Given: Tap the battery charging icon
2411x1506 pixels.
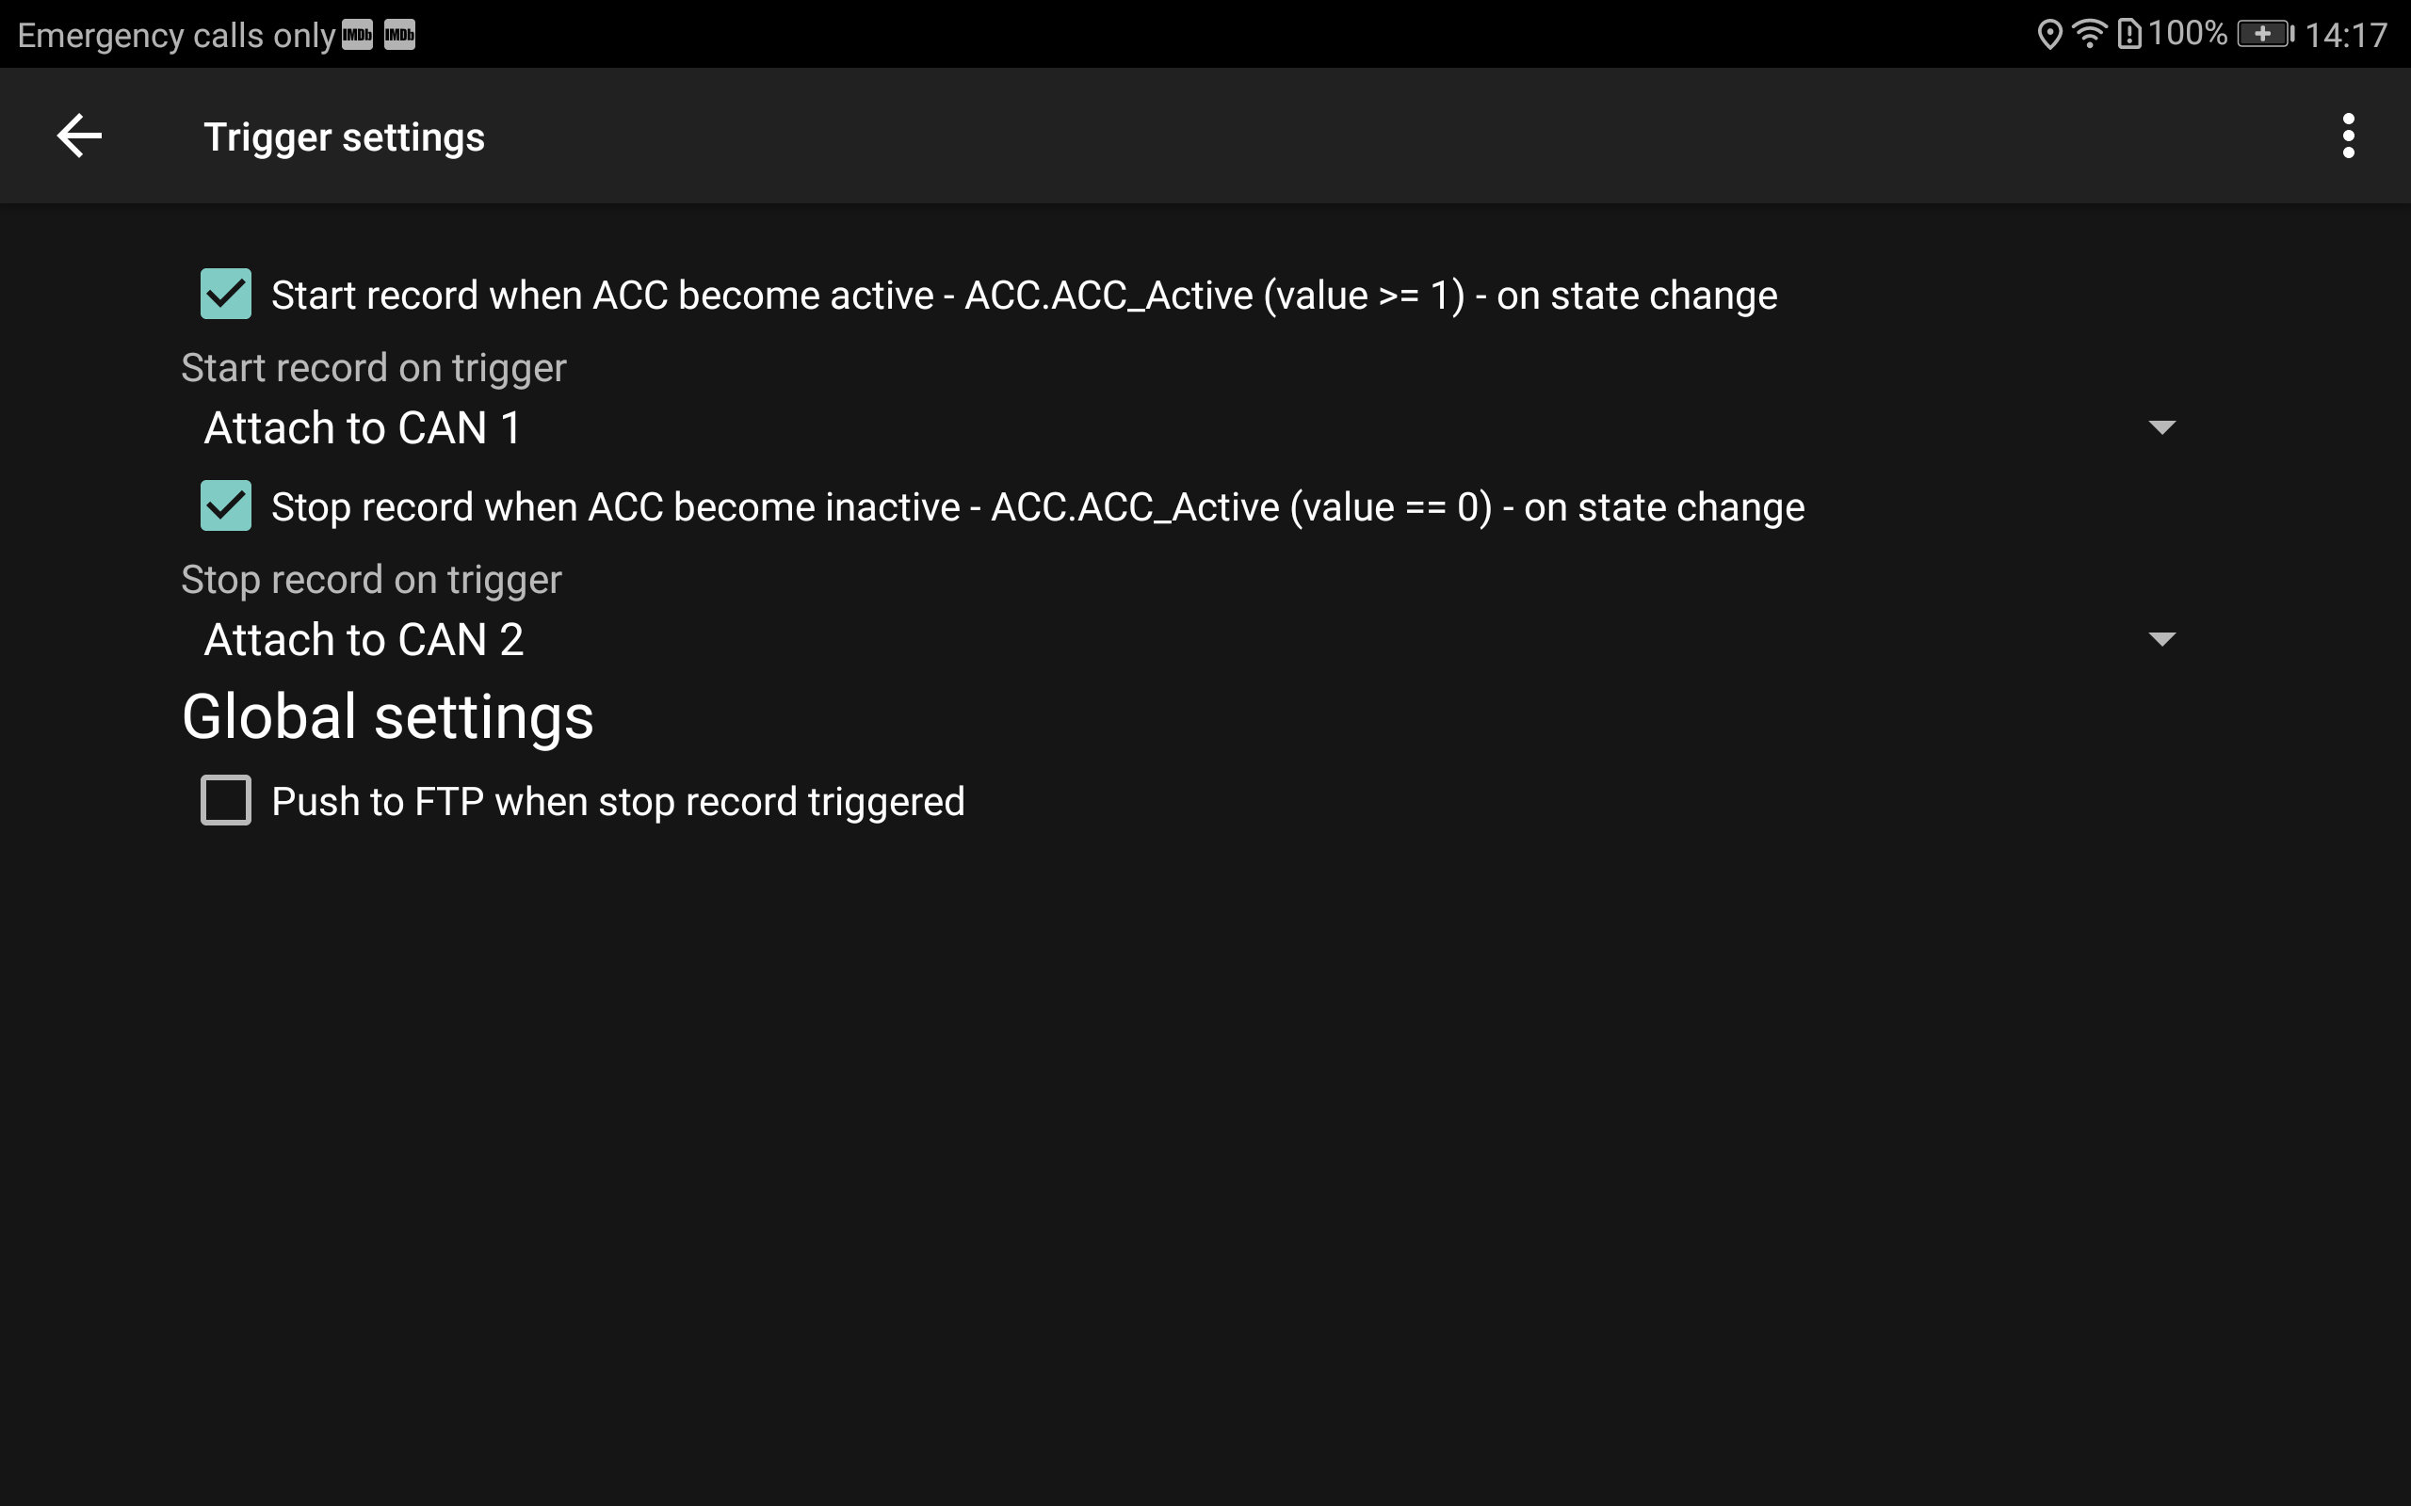Looking at the screenshot, I should [x=2264, y=35].
